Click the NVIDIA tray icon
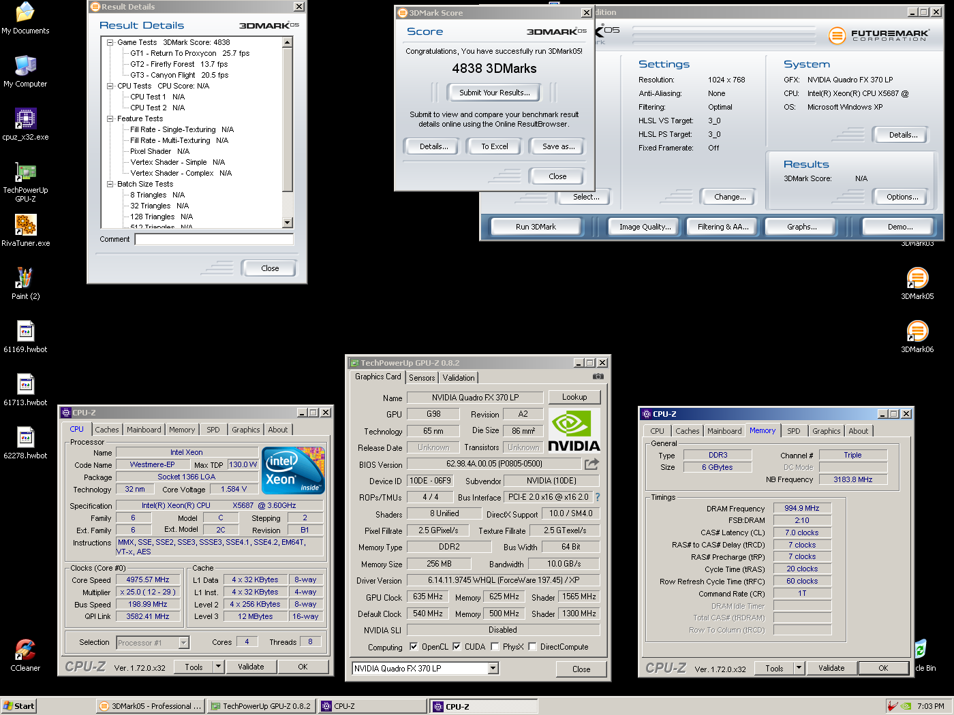The height and width of the screenshot is (715, 954). coord(906,706)
